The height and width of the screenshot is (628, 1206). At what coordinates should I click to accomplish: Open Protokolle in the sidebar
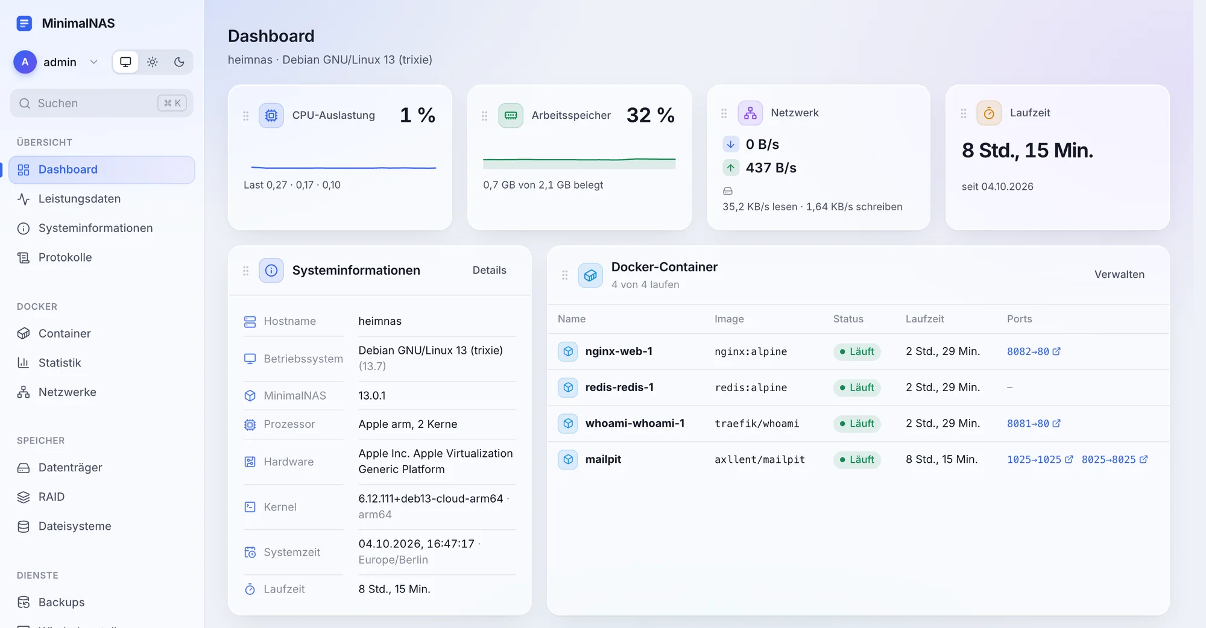point(101,257)
